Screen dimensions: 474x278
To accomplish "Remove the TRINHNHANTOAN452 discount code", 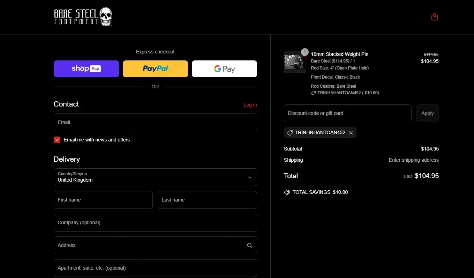I will 351,133.
